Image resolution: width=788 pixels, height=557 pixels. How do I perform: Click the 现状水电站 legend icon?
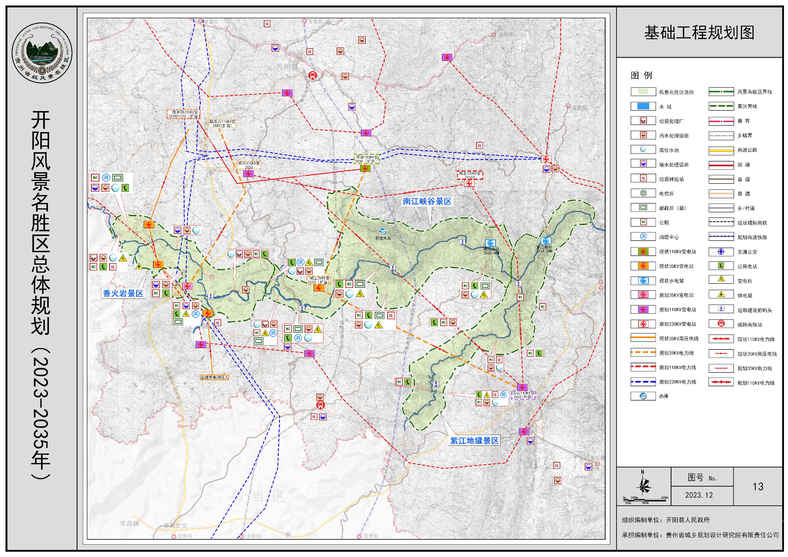click(x=643, y=280)
